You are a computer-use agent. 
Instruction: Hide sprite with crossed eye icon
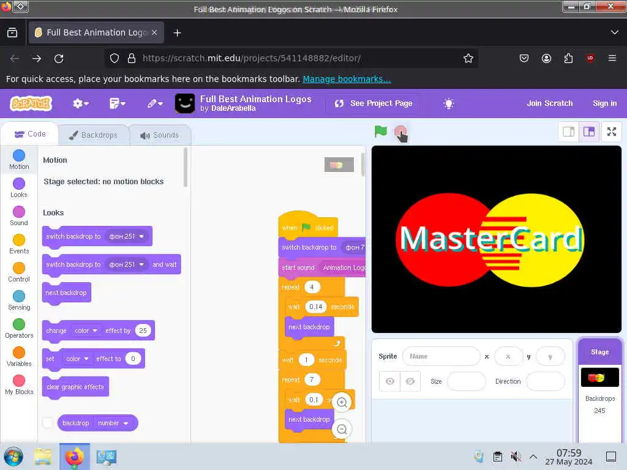click(x=410, y=381)
